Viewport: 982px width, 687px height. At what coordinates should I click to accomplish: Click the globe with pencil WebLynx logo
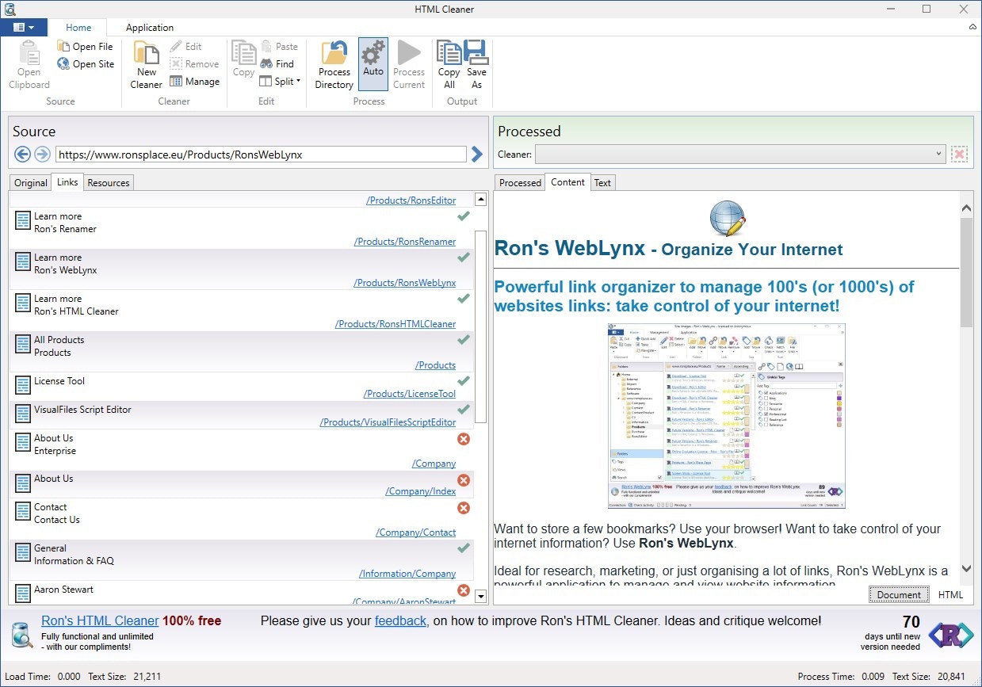pyautogui.click(x=727, y=219)
